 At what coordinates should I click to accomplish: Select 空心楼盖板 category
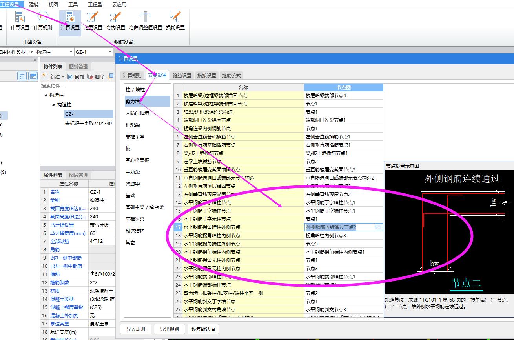148,160
